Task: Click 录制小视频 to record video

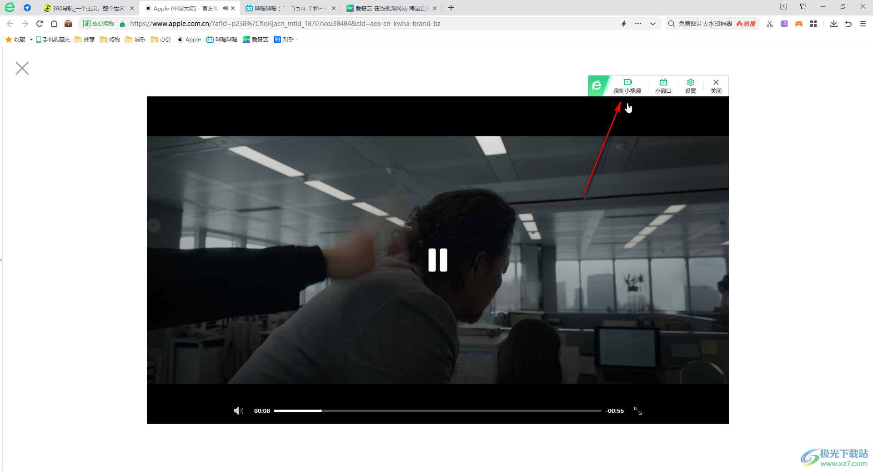Action: pos(627,86)
